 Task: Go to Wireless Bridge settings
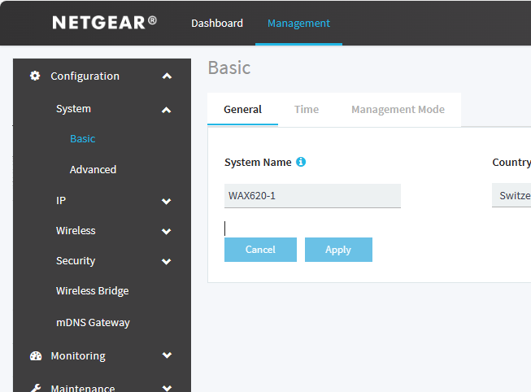[x=92, y=290]
